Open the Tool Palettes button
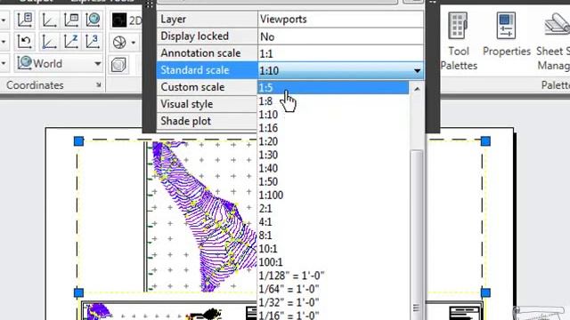The image size is (570, 320). tap(459, 41)
